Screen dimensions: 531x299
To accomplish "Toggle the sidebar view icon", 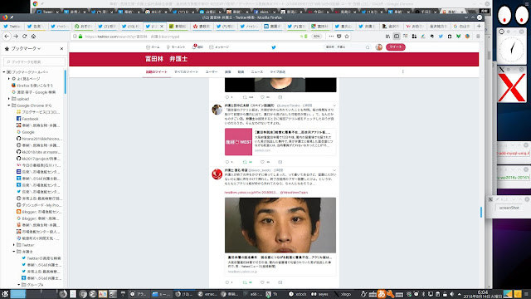I will (x=397, y=37).
